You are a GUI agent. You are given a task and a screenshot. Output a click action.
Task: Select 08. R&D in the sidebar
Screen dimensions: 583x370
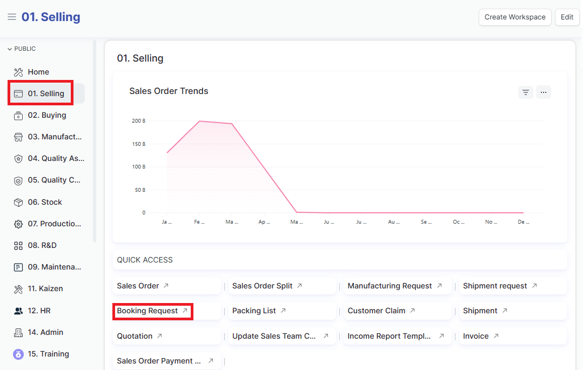tap(42, 245)
